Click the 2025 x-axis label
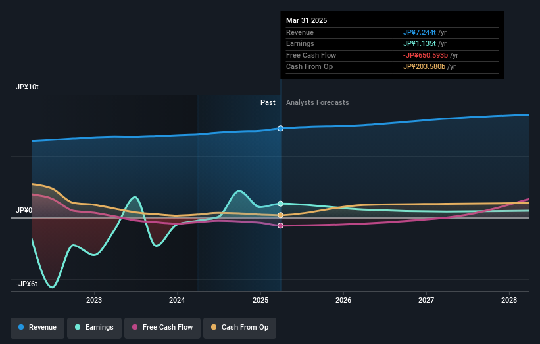This screenshot has height=344, width=540. click(260, 301)
